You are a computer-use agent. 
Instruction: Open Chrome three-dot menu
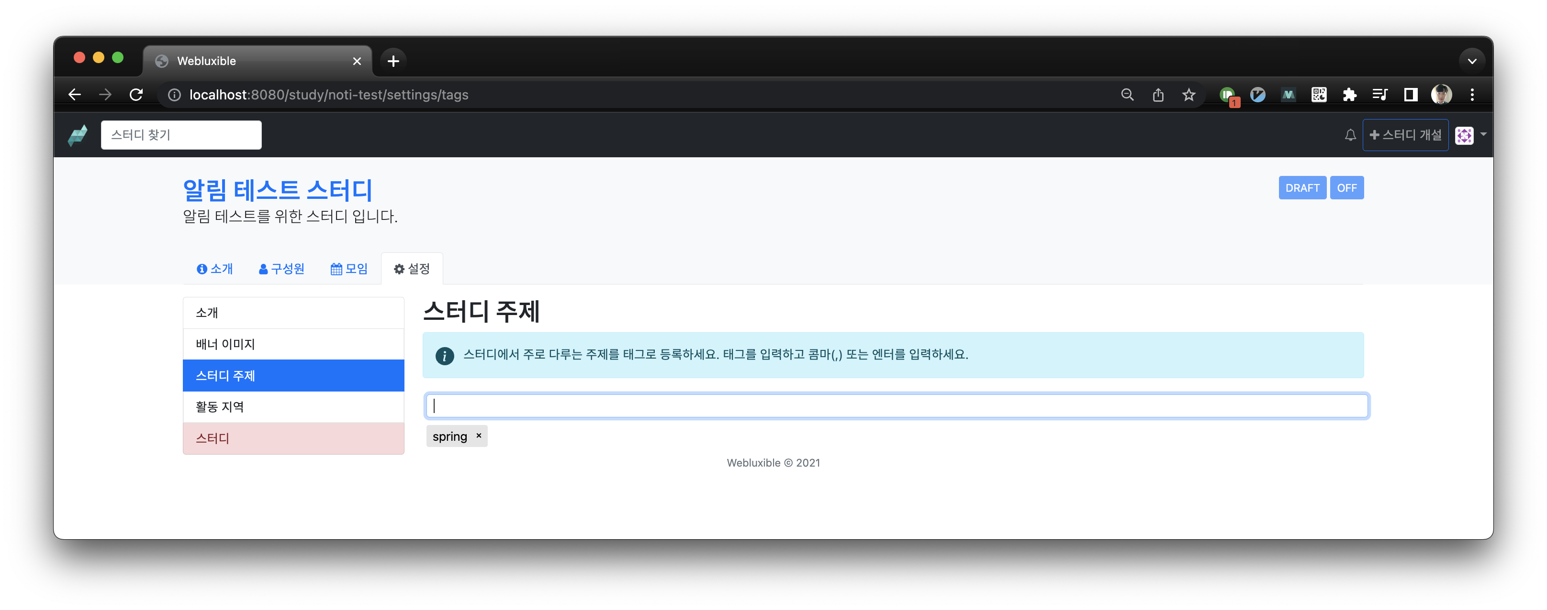coord(1472,95)
